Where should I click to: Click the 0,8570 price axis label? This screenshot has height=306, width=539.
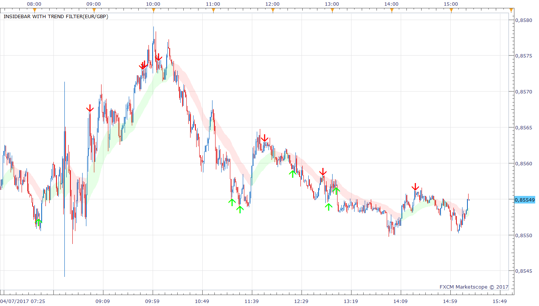pyautogui.click(x=524, y=92)
